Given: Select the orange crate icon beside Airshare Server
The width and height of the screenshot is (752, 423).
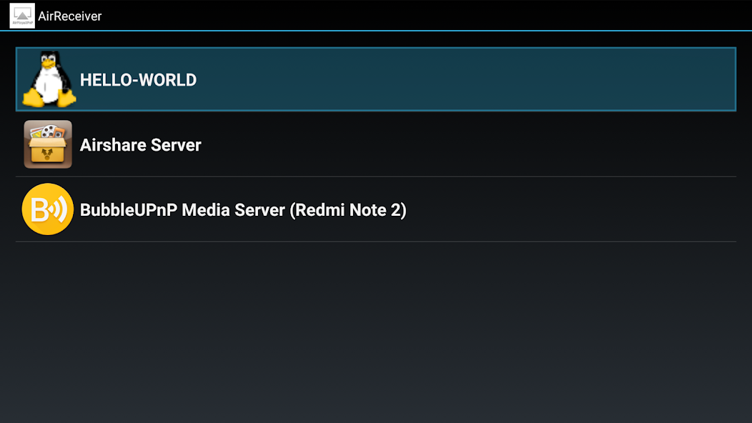Looking at the screenshot, I should (47, 144).
